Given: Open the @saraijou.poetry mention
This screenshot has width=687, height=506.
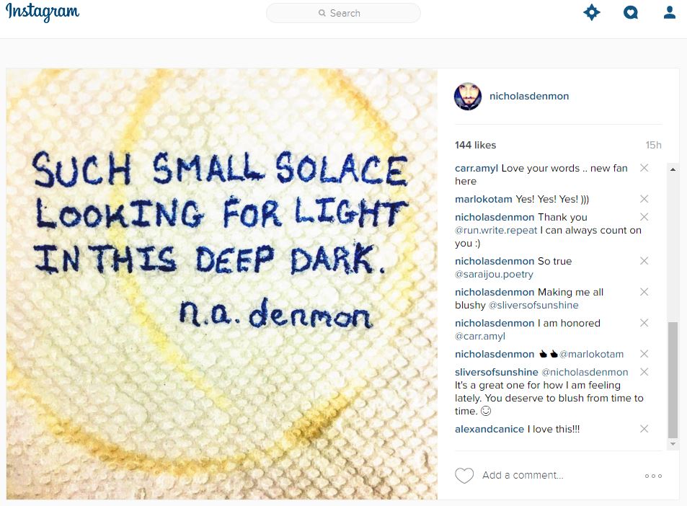Looking at the screenshot, I should pyautogui.click(x=494, y=274).
